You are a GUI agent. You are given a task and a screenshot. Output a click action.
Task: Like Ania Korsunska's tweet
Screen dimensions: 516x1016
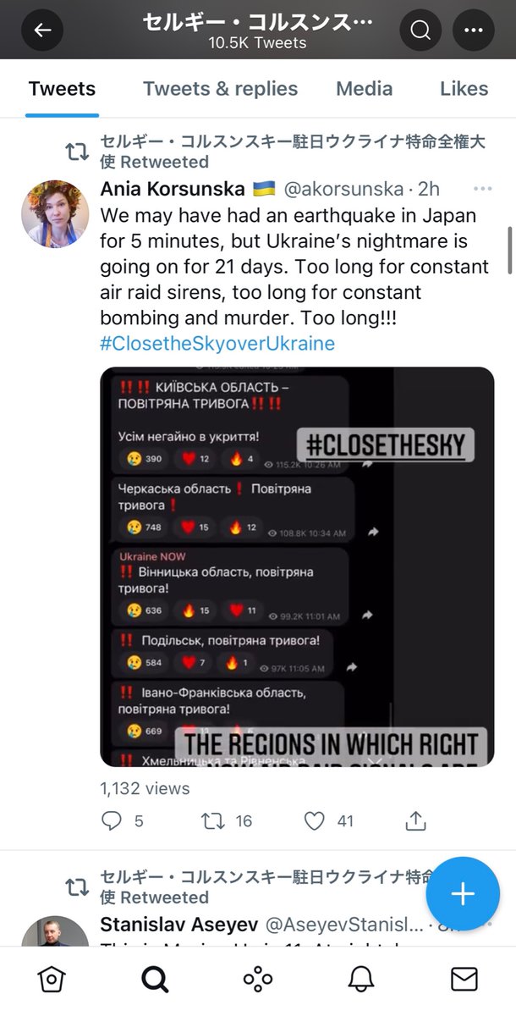click(x=315, y=820)
